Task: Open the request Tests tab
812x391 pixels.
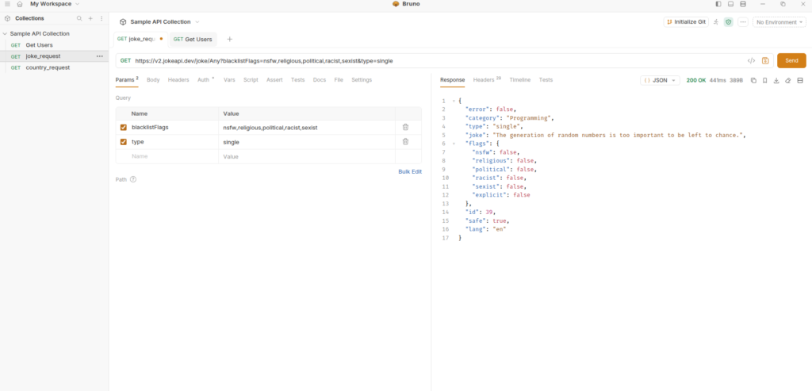Action: [298, 80]
